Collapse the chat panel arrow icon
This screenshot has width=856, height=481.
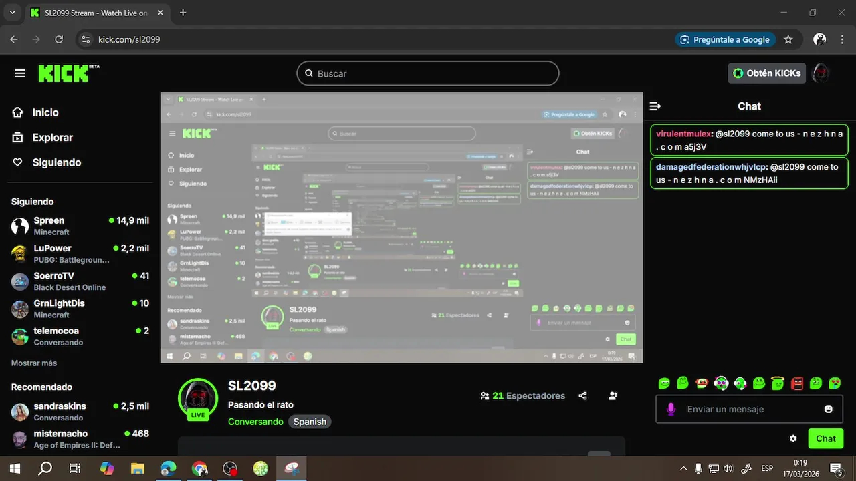(x=655, y=106)
